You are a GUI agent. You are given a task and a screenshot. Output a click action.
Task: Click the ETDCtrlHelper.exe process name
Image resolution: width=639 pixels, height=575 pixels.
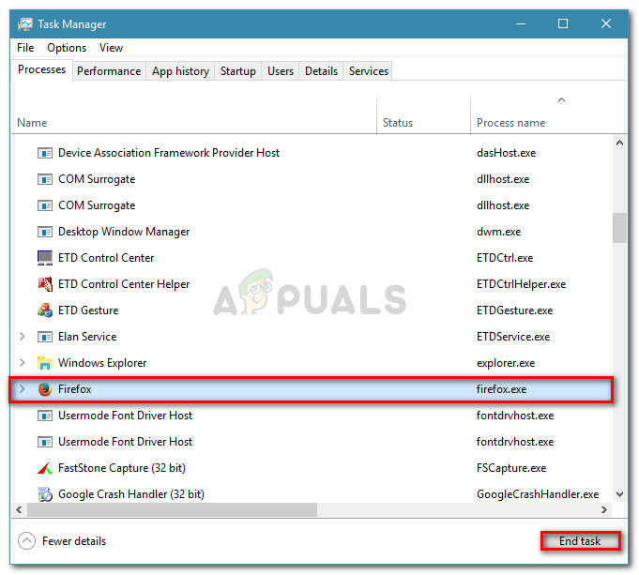[521, 284]
